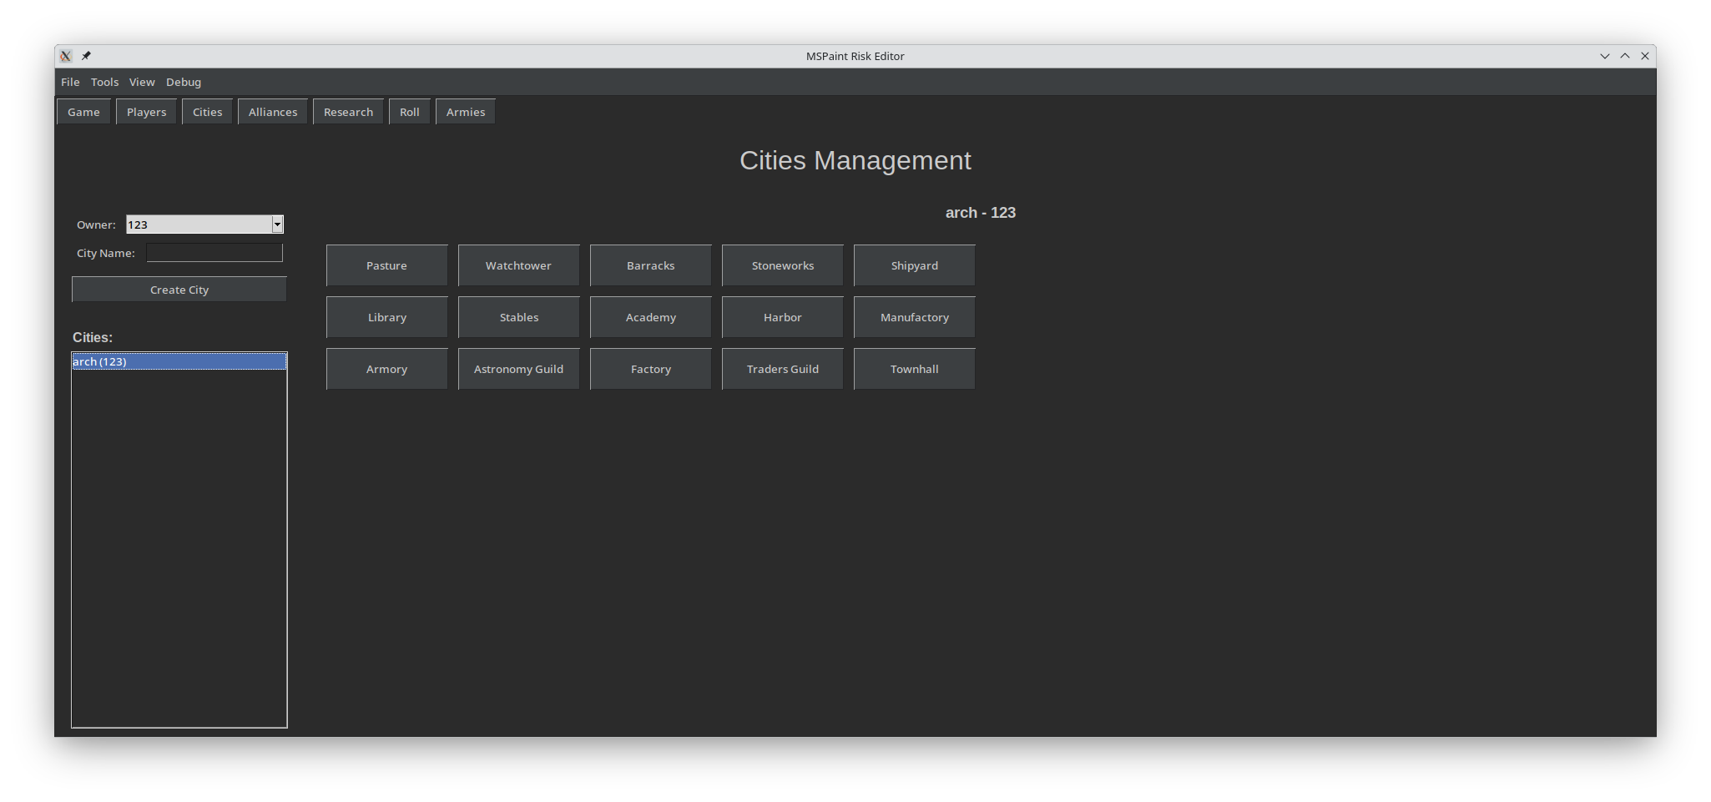Build a Watchtower
Viewport: 1711px width, 802px height.
coord(519,265)
